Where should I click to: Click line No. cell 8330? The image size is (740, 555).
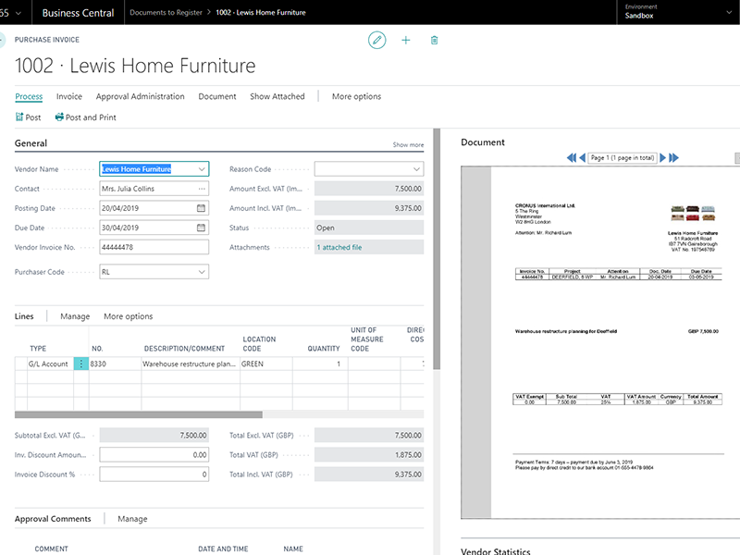pos(115,364)
